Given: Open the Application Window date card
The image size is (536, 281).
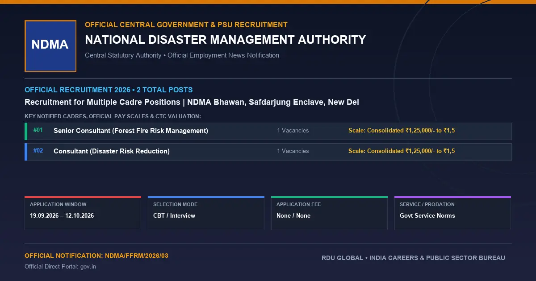Looking at the screenshot, I should pyautogui.click(x=83, y=213).
